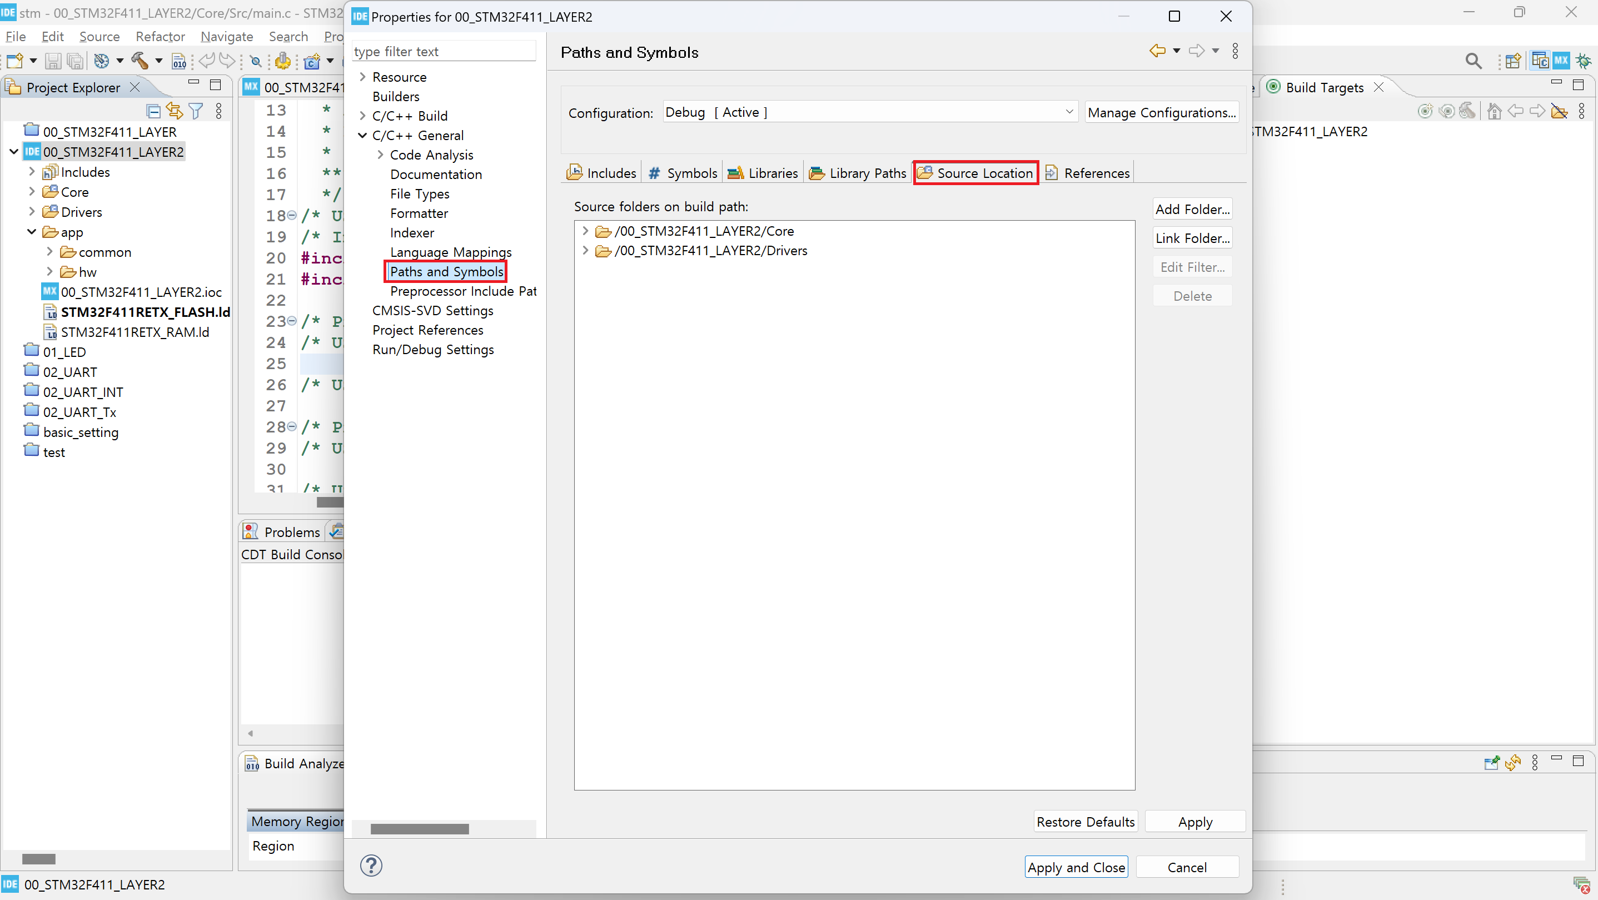Click the Manage Configurations... button

(x=1161, y=112)
